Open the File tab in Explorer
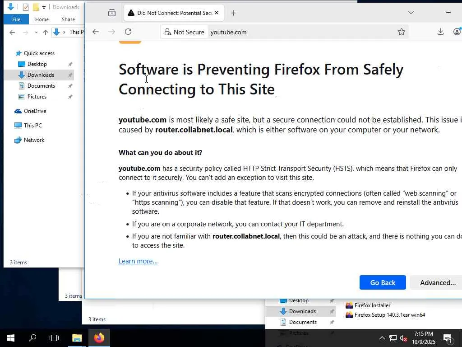The height and width of the screenshot is (347, 462). [x=16, y=19]
